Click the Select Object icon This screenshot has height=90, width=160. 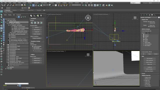[x=22, y=5]
